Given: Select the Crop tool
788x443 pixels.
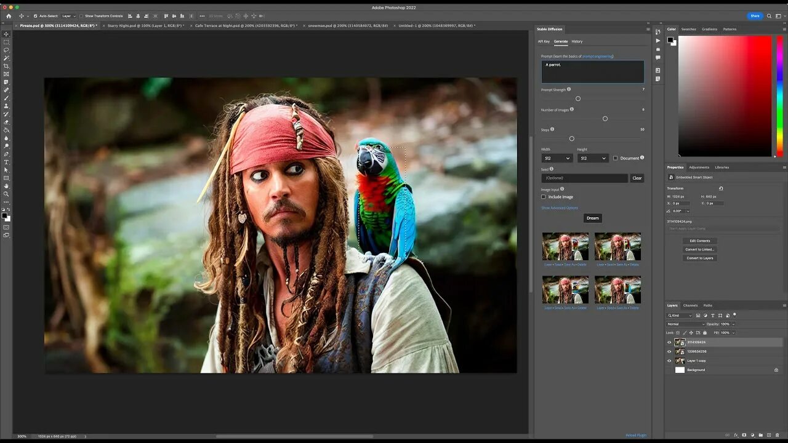Looking at the screenshot, I should [x=7, y=66].
